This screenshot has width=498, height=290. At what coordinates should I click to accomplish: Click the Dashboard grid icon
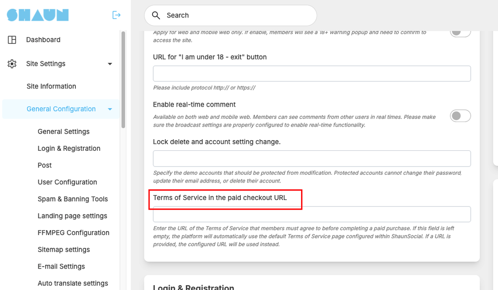click(x=12, y=40)
